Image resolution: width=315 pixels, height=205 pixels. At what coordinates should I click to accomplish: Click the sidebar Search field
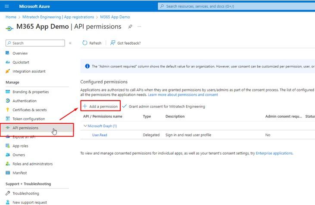pos(35,43)
